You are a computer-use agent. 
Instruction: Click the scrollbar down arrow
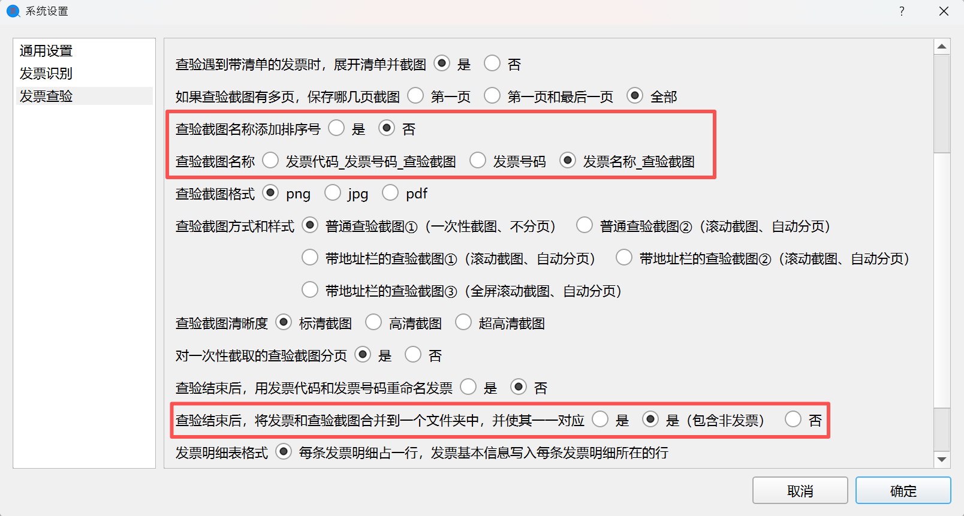point(942,460)
